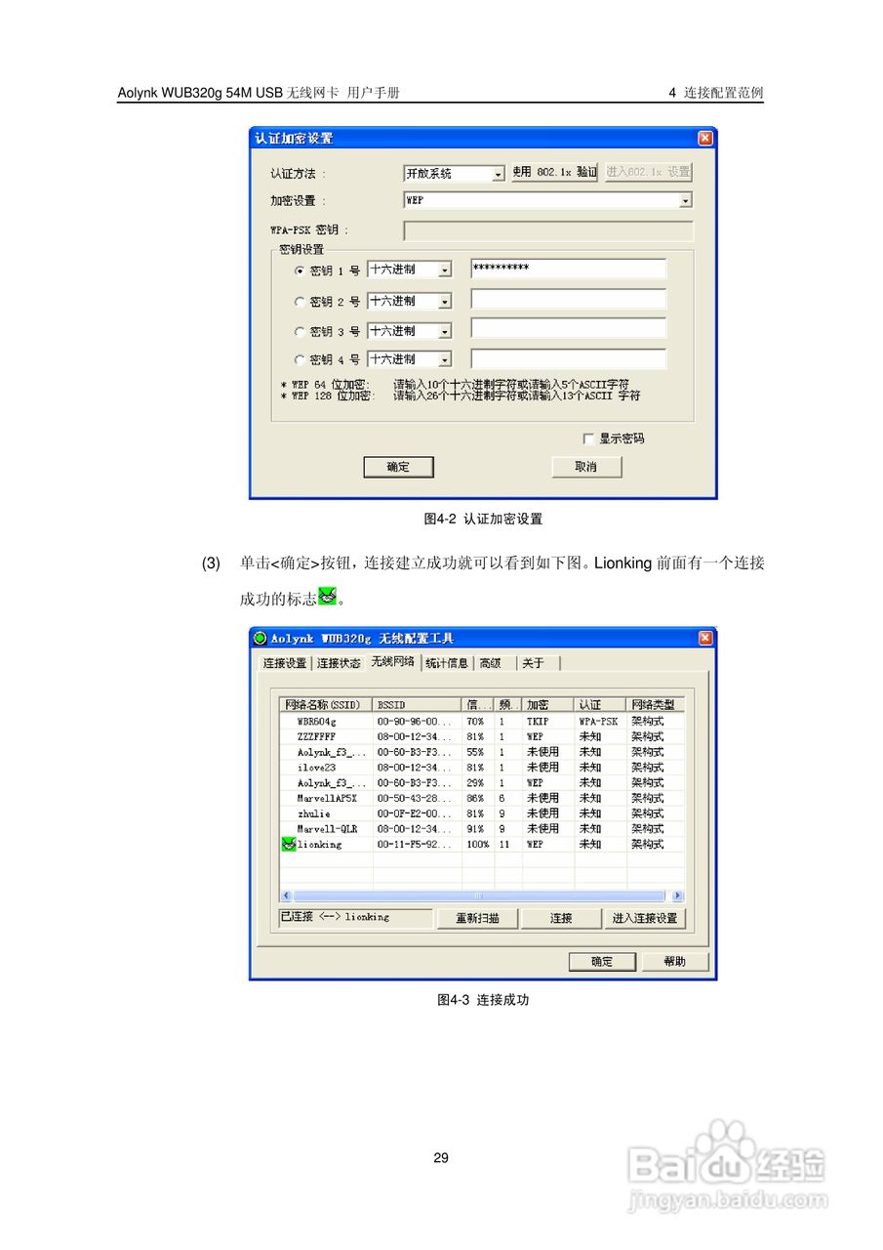Click the 00-11-F5-92... BSSID cell
This screenshot has width=883, height=1250.
[415, 845]
